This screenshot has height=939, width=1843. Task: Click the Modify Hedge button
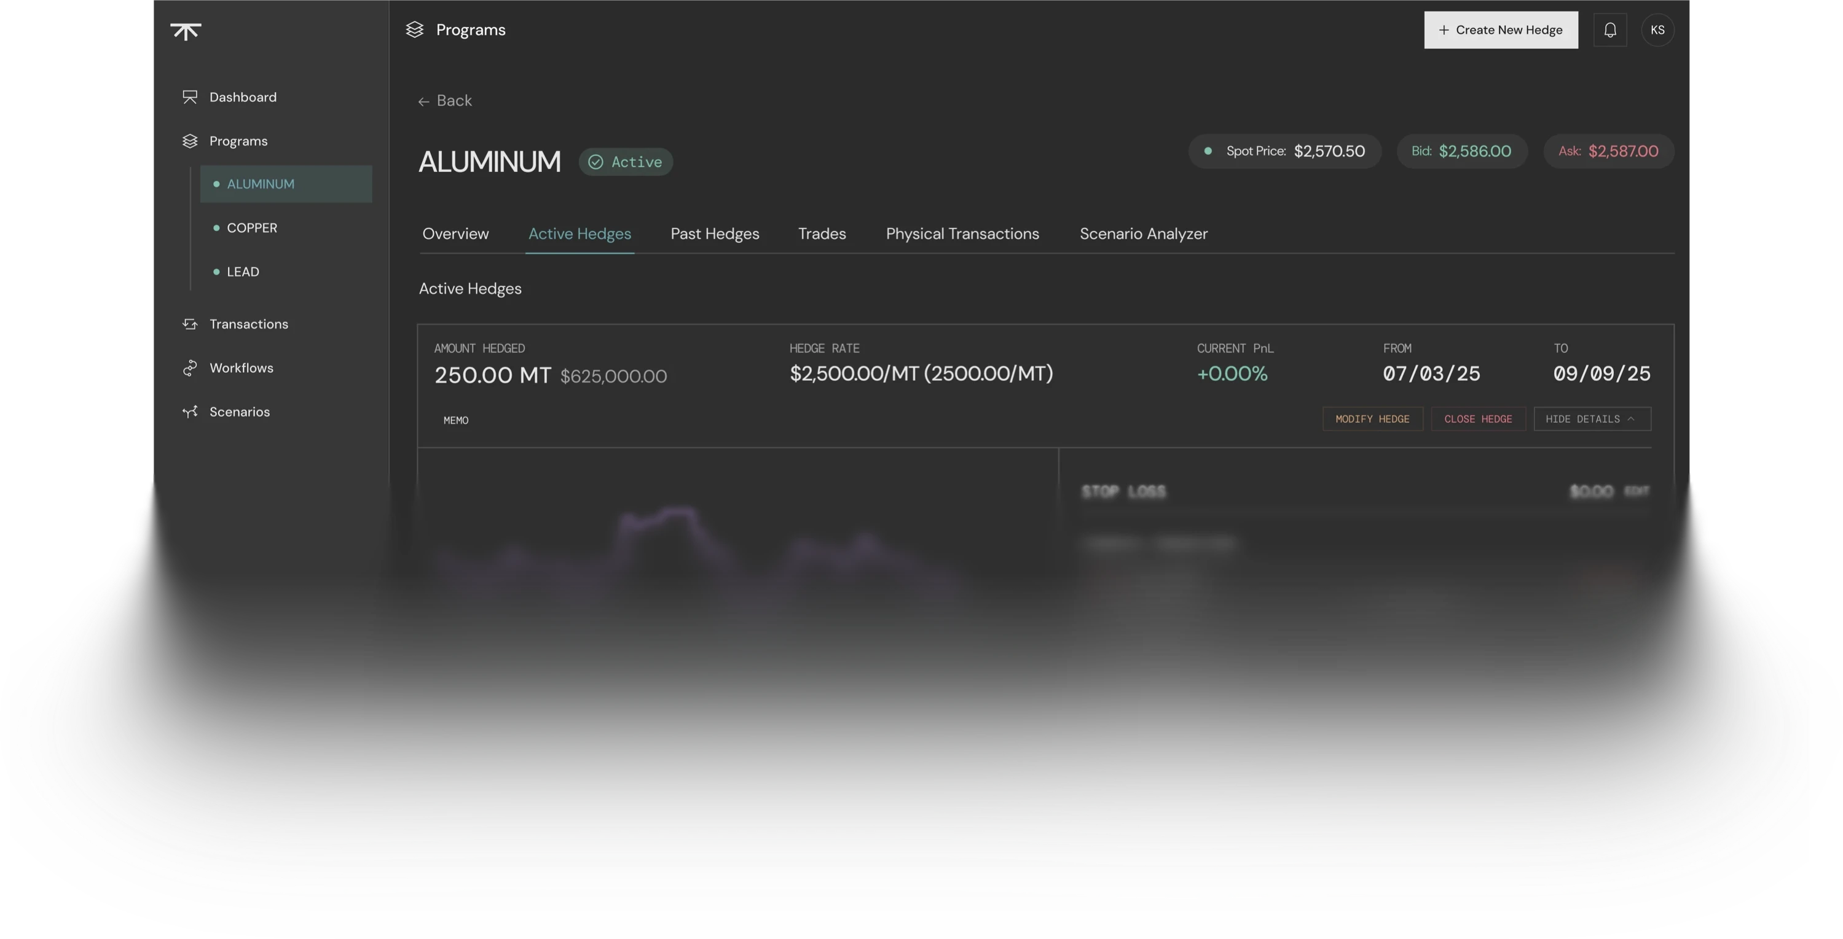[x=1372, y=419]
